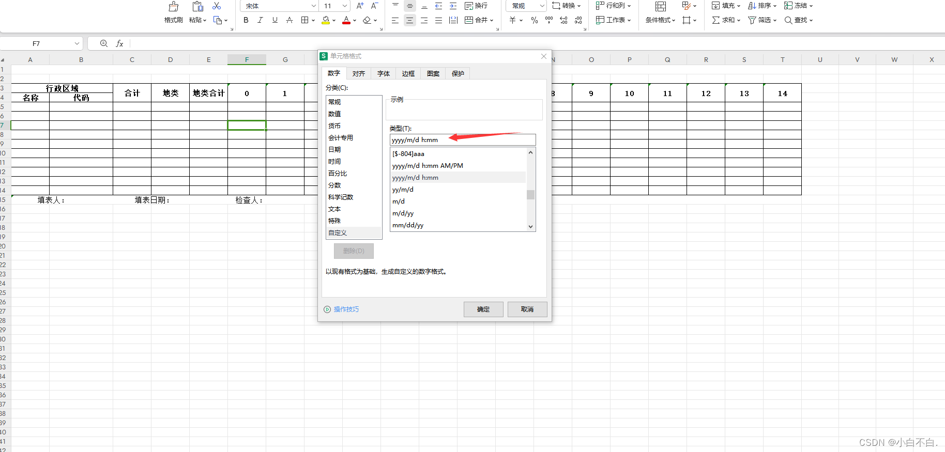Click the Insert function fx icon
The image size is (945, 452).
[119, 43]
